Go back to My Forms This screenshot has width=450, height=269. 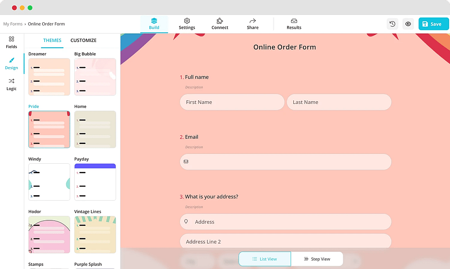tap(13, 24)
